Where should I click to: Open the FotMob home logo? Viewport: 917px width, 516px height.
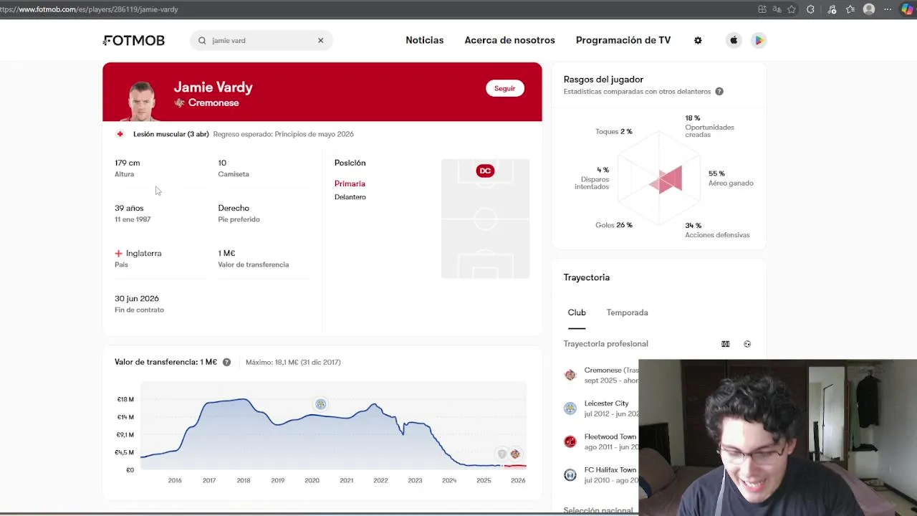(134, 41)
